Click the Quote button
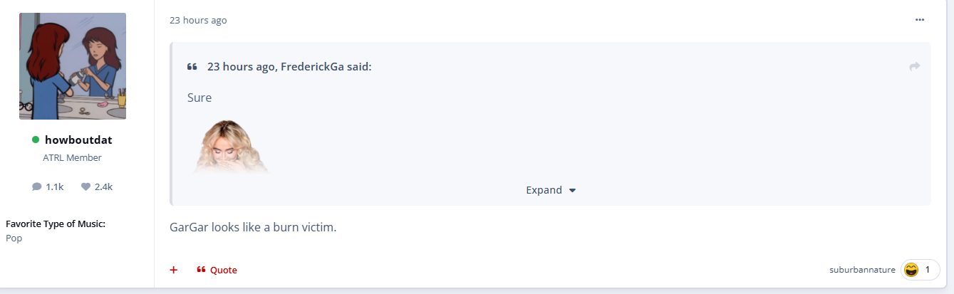Screen dimensions: 954x294 217,270
